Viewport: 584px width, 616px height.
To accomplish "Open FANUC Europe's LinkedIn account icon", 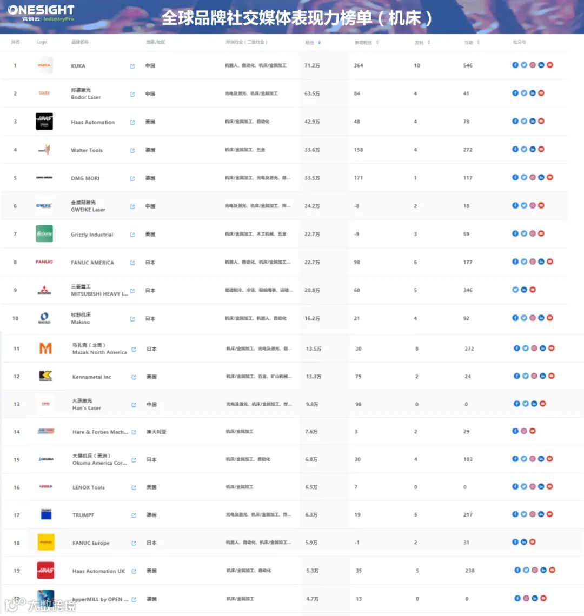I will point(524,542).
